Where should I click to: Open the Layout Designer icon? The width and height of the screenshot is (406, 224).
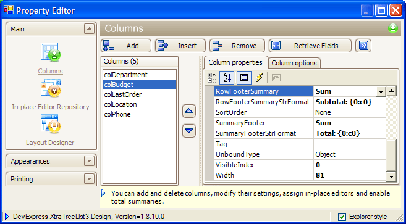tap(51, 124)
